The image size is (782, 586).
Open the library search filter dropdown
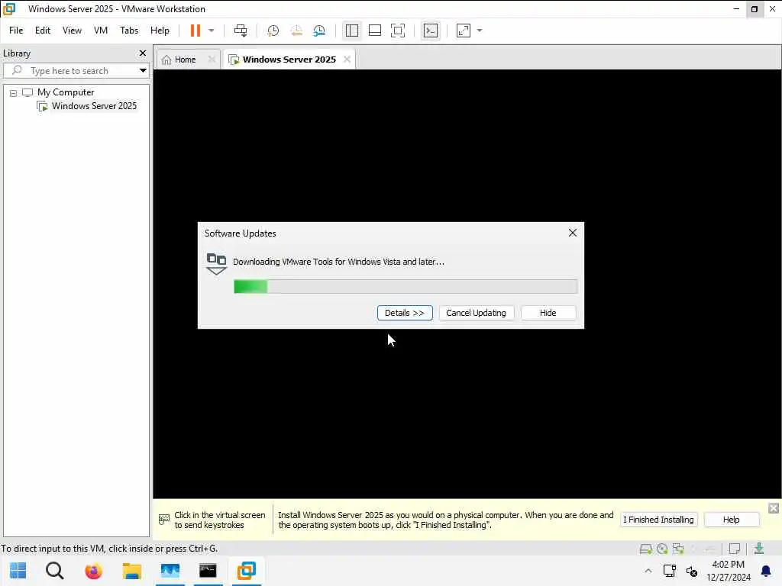(x=143, y=71)
